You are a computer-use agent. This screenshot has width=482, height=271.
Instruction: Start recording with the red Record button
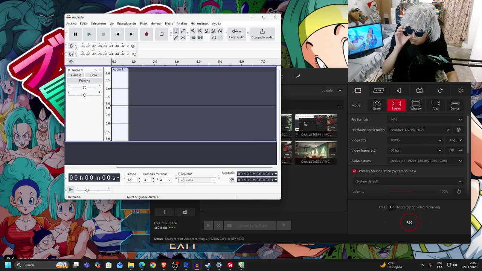146,34
